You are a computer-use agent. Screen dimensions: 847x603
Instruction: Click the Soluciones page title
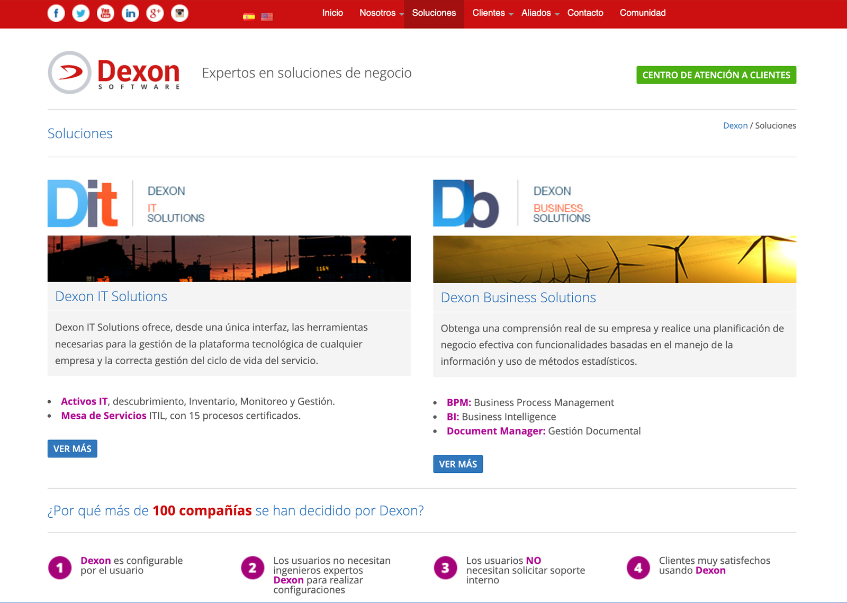click(80, 133)
